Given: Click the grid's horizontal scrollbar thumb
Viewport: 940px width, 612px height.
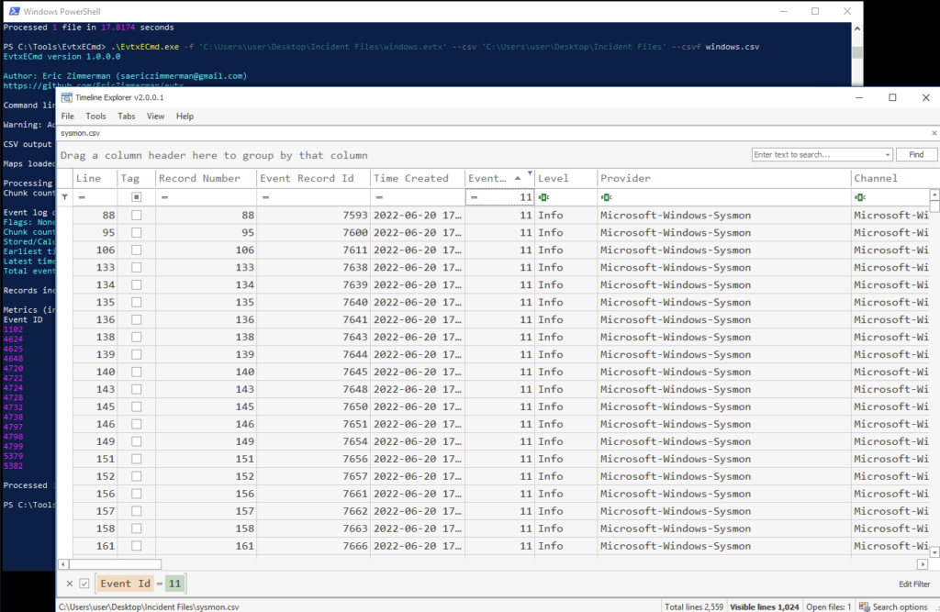Looking at the screenshot, I should tap(115, 564).
